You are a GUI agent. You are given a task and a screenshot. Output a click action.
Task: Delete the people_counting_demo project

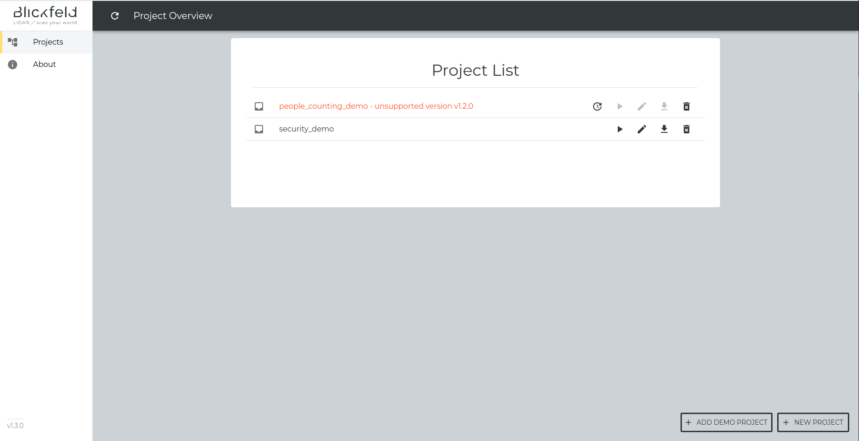coord(687,106)
